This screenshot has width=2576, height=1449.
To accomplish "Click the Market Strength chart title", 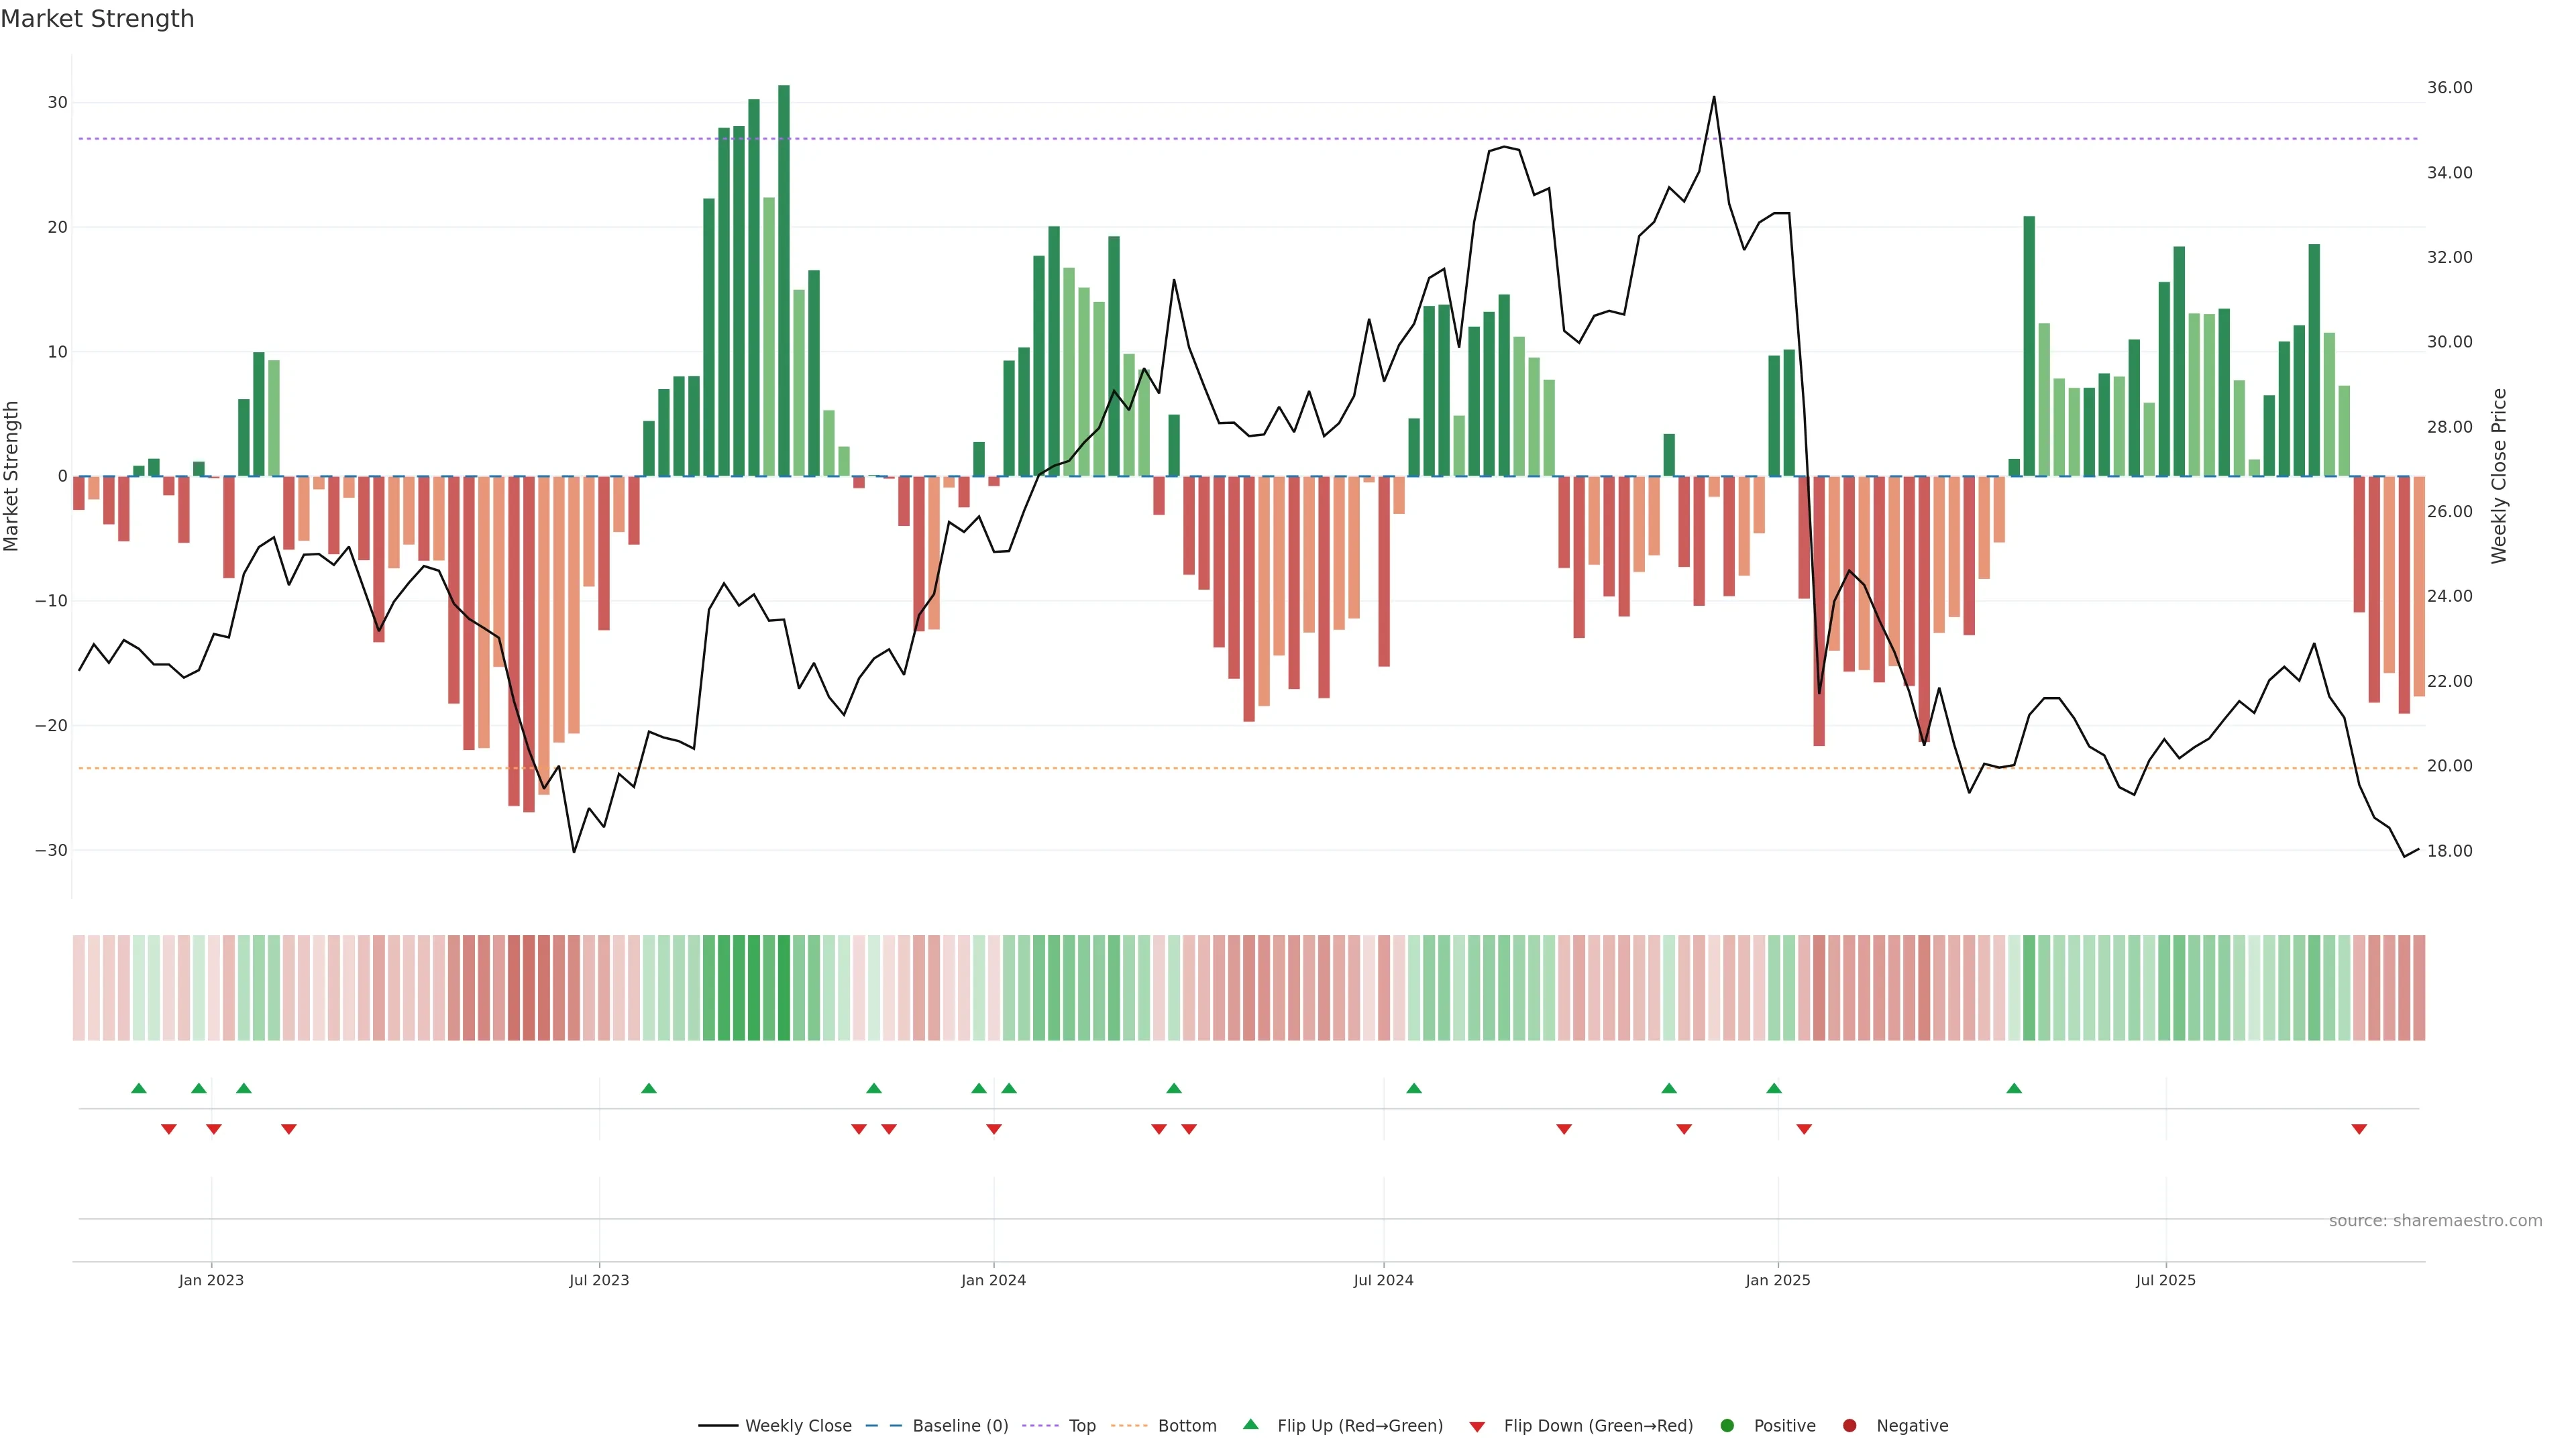I will (x=97, y=19).
